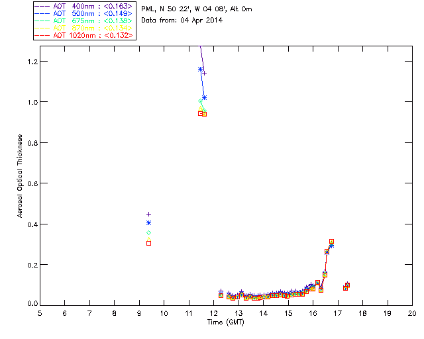
Task: Click the "Time (GMT)" x-axis title
Action: click(226, 322)
